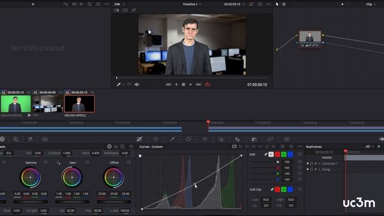The height and width of the screenshot is (216, 384).
Task: Enable image wipe in the viewer
Action: (x=116, y=10)
